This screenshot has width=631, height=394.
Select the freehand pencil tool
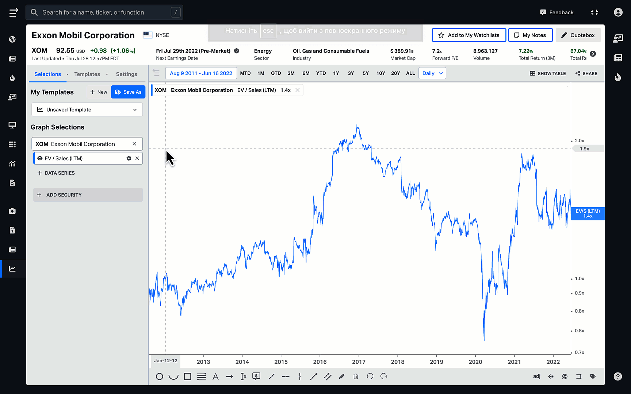pos(342,376)
